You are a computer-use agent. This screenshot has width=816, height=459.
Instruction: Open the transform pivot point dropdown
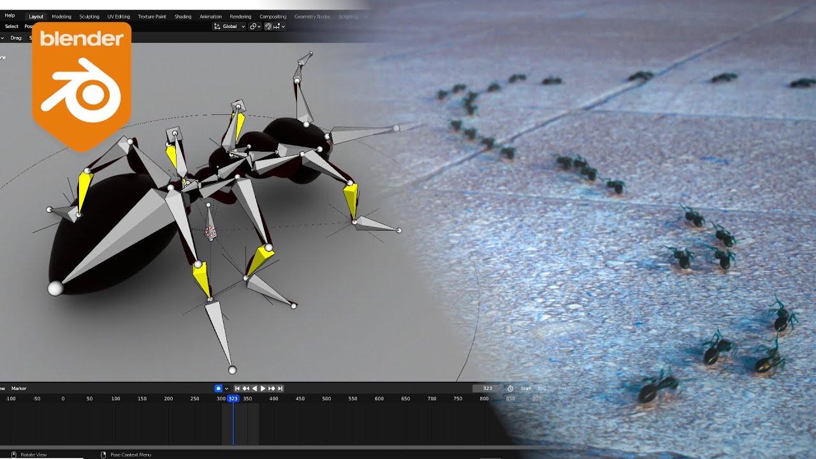255,27
